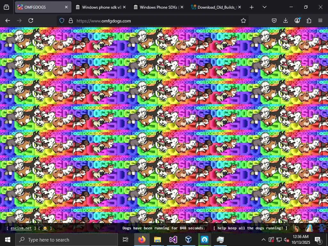This screenshot has width=328, height=246.
Task: Click the brown dog icon in footer
Action: point(297,228)
